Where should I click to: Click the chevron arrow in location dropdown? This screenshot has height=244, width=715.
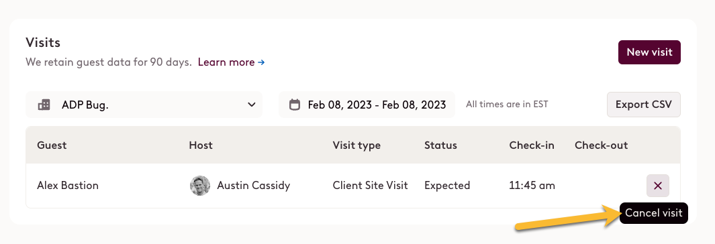251,105
